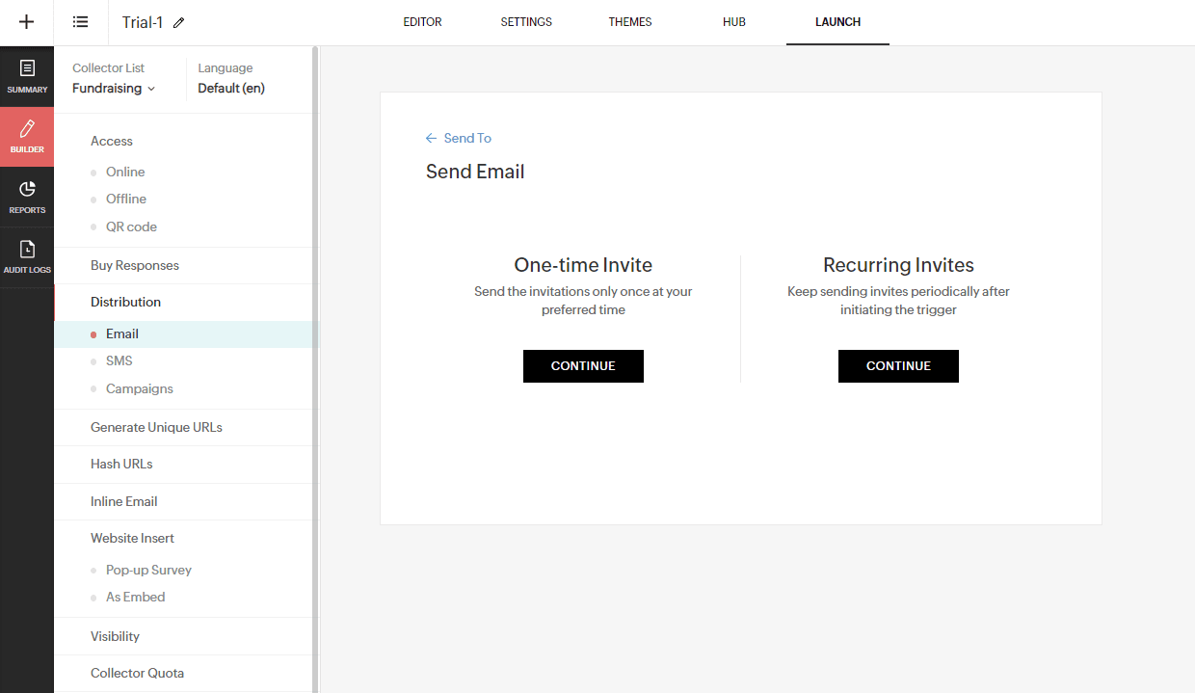The width and height of the screenshot is (1195, 693).
Task: Select Online access option
Action: coord(125,172)
